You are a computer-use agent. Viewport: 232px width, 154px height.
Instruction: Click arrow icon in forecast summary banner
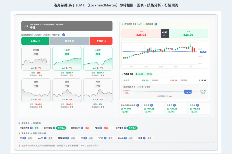point(26,26)
